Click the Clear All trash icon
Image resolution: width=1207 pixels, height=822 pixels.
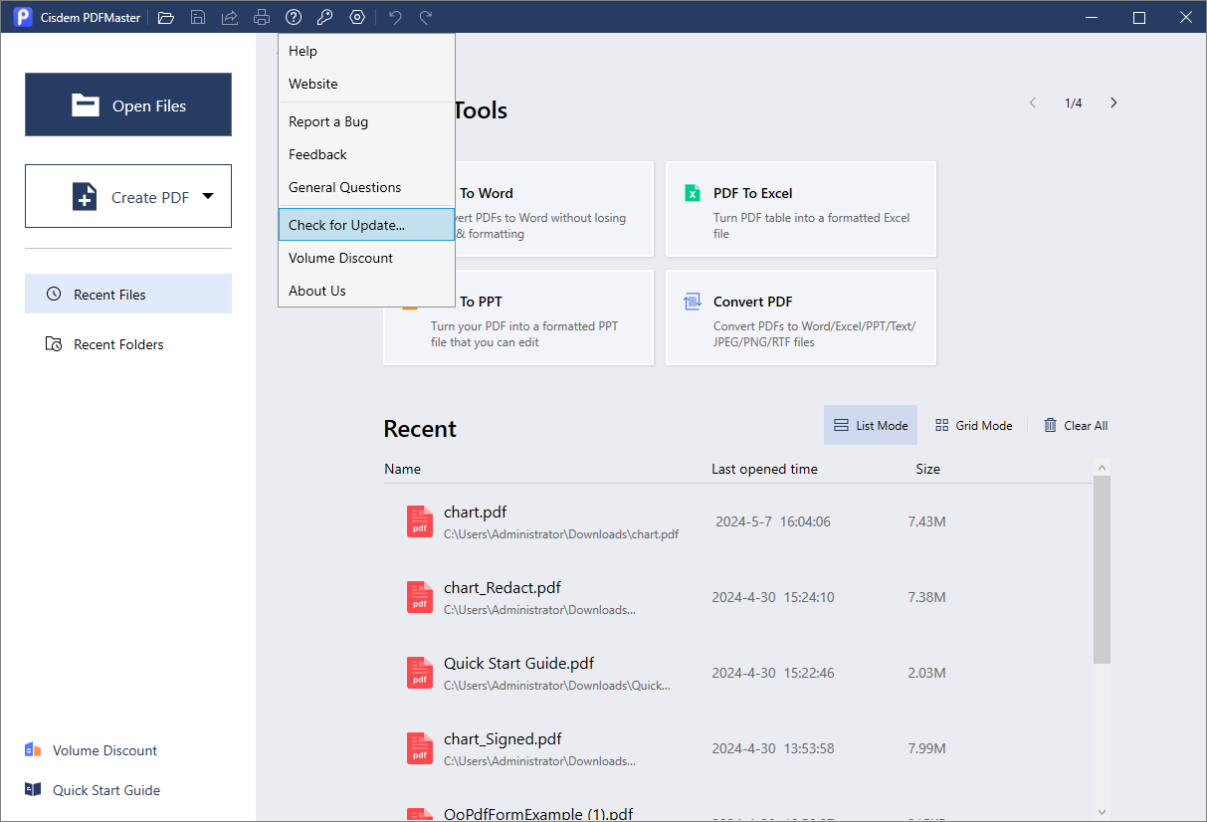tap(1050, 425)
